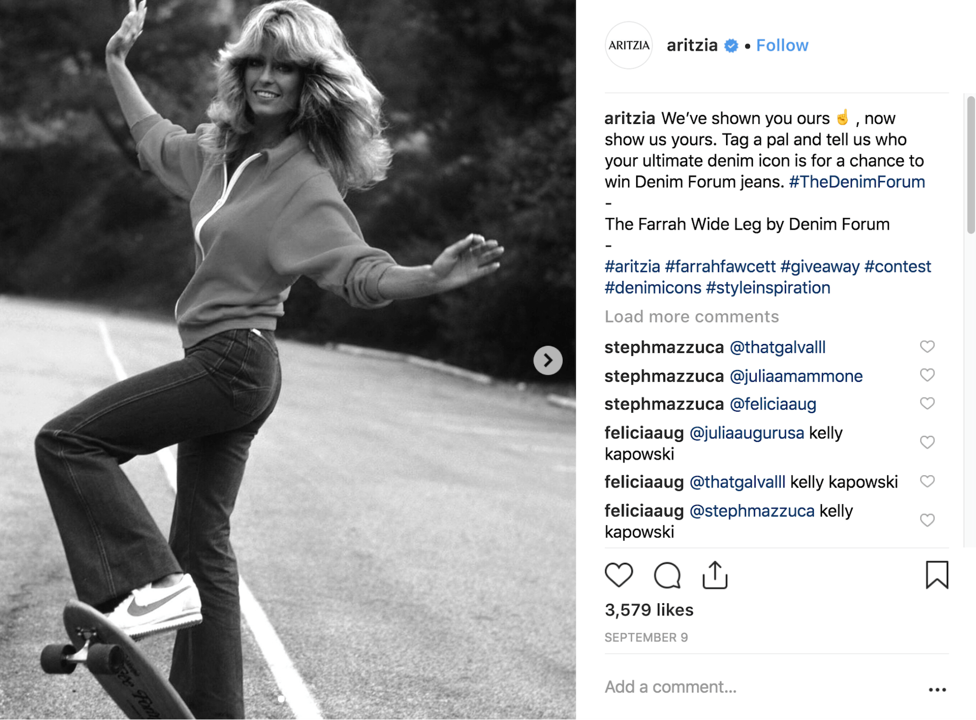Like the post with the heart icon

619,575
